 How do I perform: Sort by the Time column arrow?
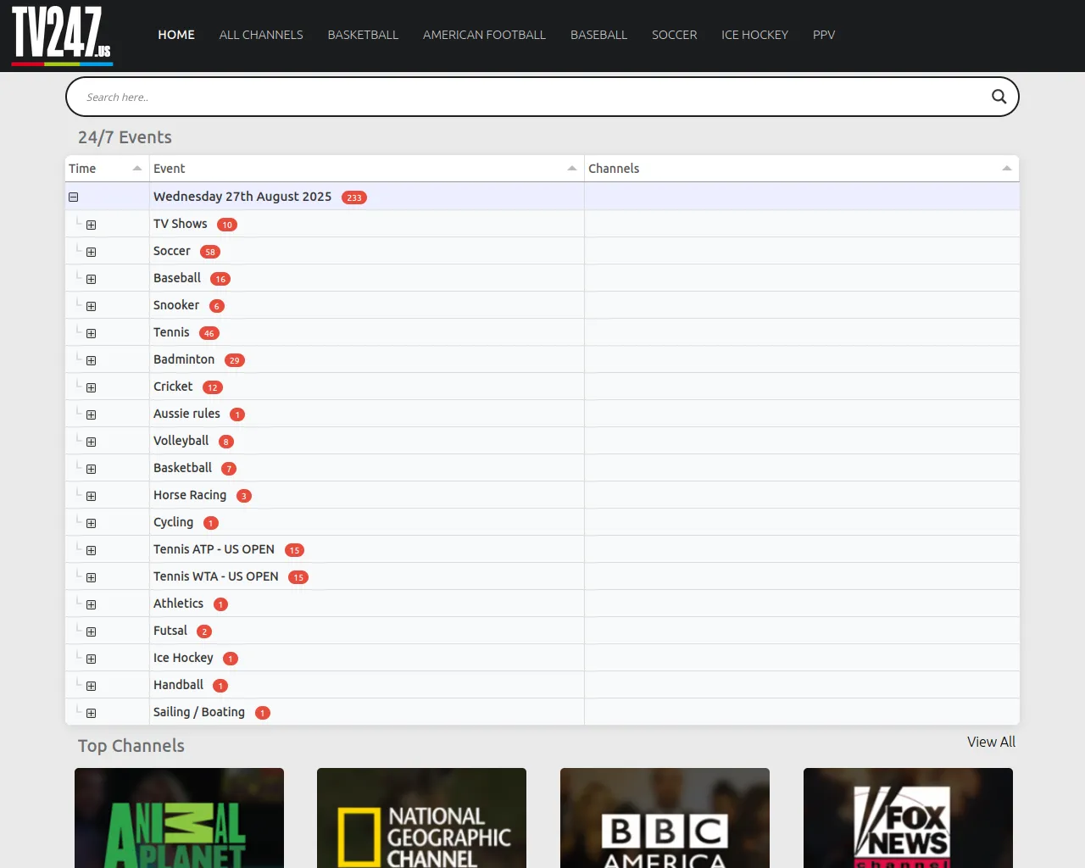click(x=137, y=169)
